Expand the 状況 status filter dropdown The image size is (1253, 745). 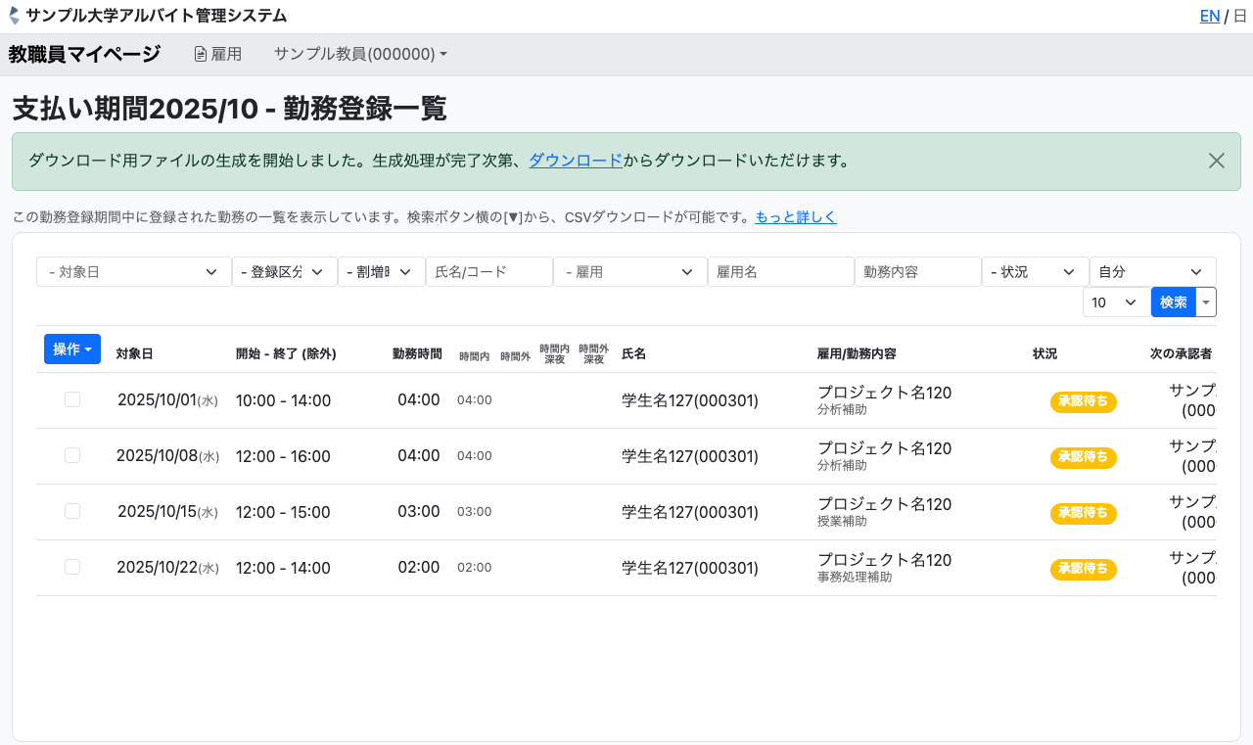[1035, 272]
